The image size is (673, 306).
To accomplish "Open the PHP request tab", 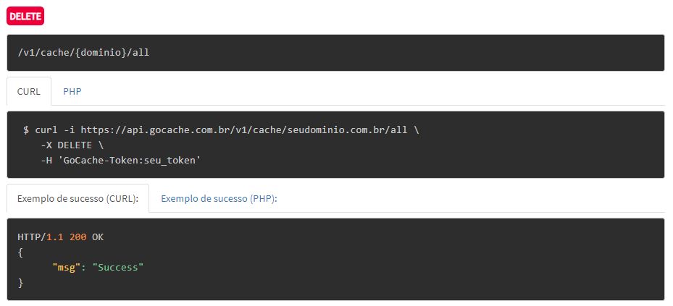I will (x=72, y=91).
